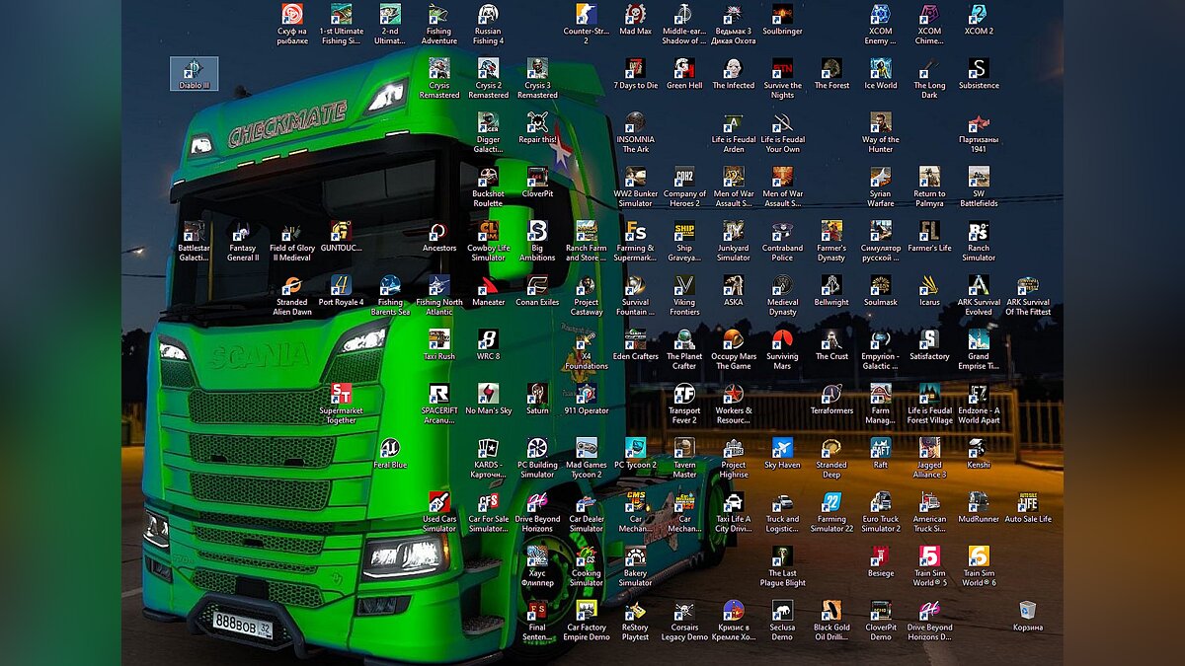Click the Mad Max game icon
This screenshot has width=1185, height=666.
coord(635,20)
